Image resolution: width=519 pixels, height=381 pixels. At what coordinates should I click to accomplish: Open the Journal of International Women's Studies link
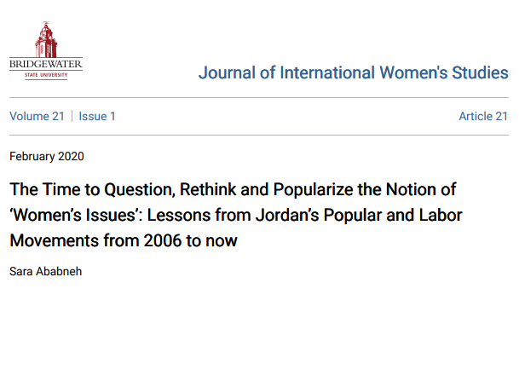coord(353,72)
